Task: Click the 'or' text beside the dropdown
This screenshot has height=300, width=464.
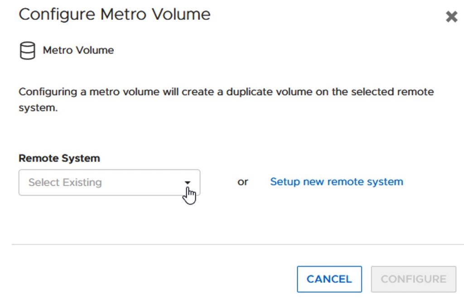Action: [243, 182]
